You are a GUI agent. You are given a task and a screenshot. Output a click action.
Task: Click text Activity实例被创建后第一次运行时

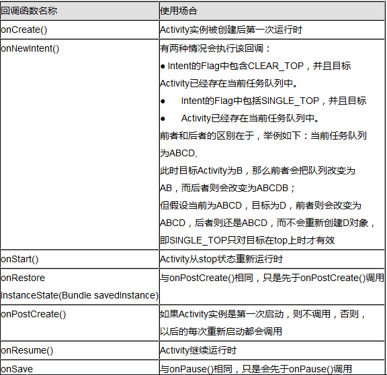(x=231, y=30)
